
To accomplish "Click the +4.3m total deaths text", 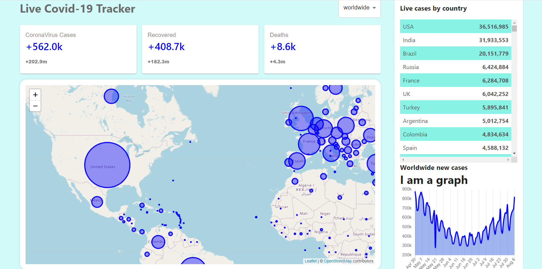I will (277, 62).
